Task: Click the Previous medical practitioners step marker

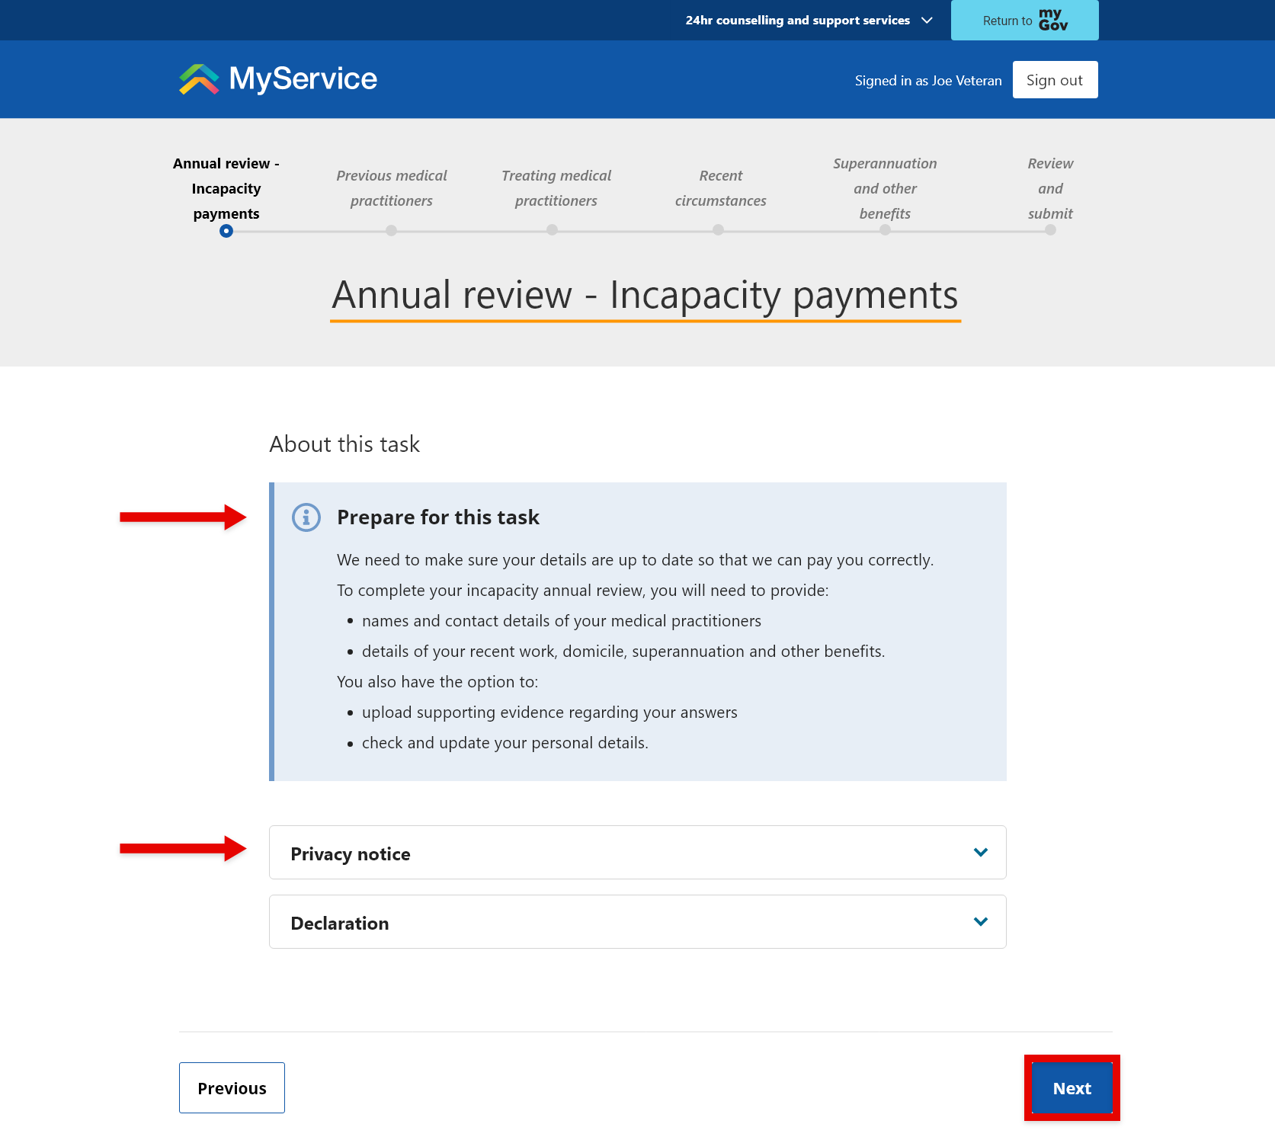Action: pos(391,230)
